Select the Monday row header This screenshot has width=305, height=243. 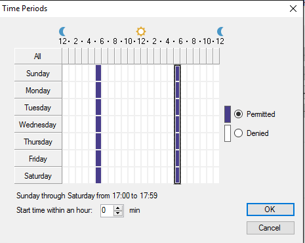pyautogui.click(x=38, y=91)
